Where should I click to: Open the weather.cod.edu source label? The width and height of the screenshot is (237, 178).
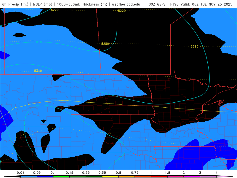pos(126,4)
